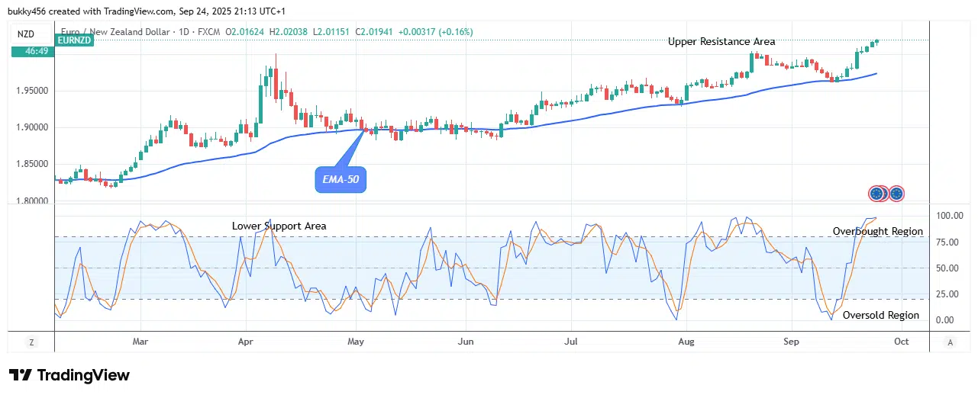This screenshot has height=398, width=978.
Task: Select the Upper Resistance Area text
Action: 721,42
